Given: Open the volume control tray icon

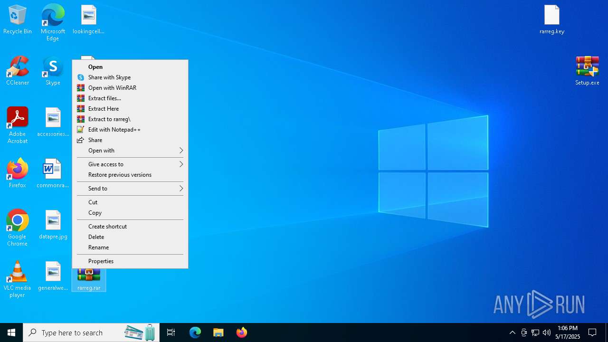Looking at the screenshot, I should [x=547, y=332].
